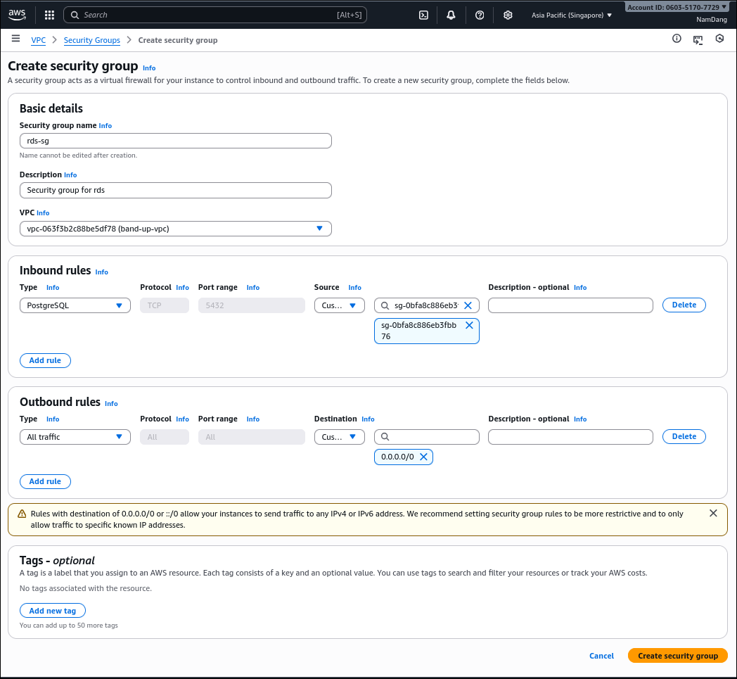Open the account ID menu
The image size is (737, 679).
(677, 7)
